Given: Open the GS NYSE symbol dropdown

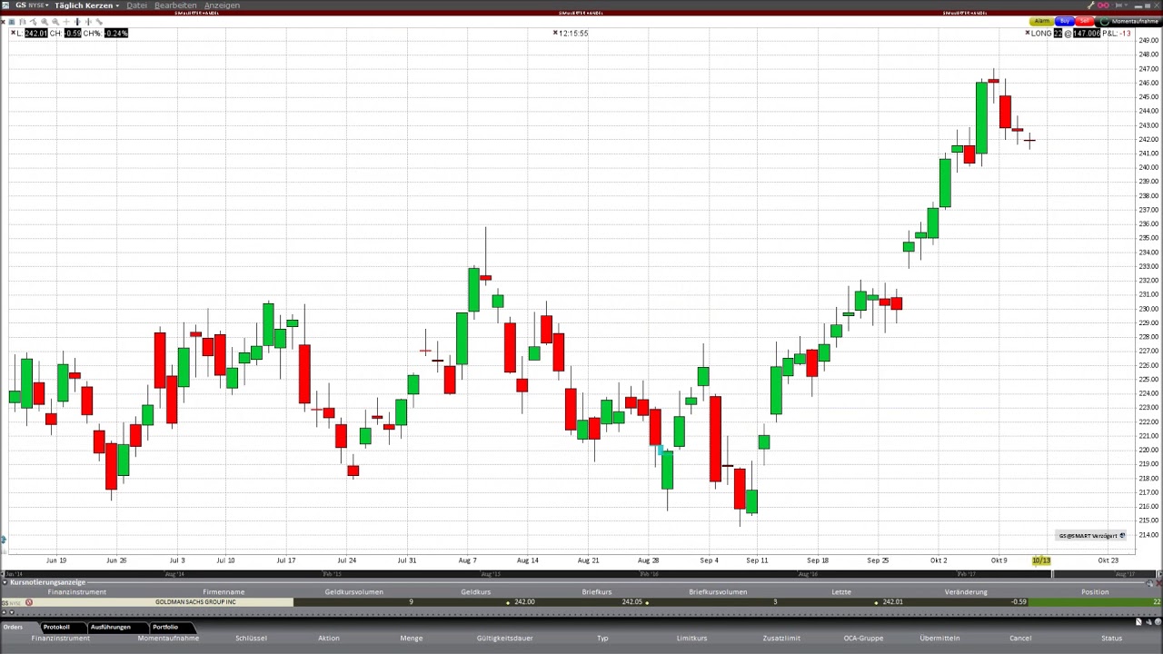Looking at the screenshot, I should pyautogui.click(x=31, y=5).
